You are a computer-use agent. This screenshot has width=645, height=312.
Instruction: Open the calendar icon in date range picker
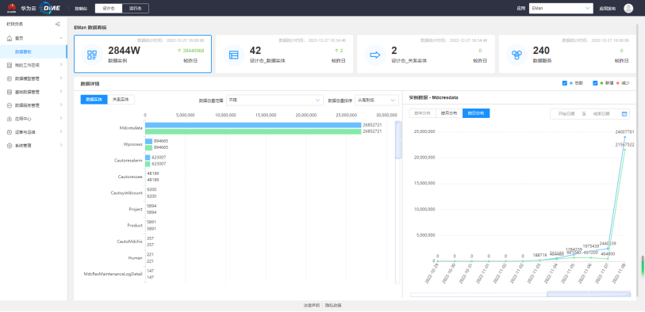coord(624,114)
